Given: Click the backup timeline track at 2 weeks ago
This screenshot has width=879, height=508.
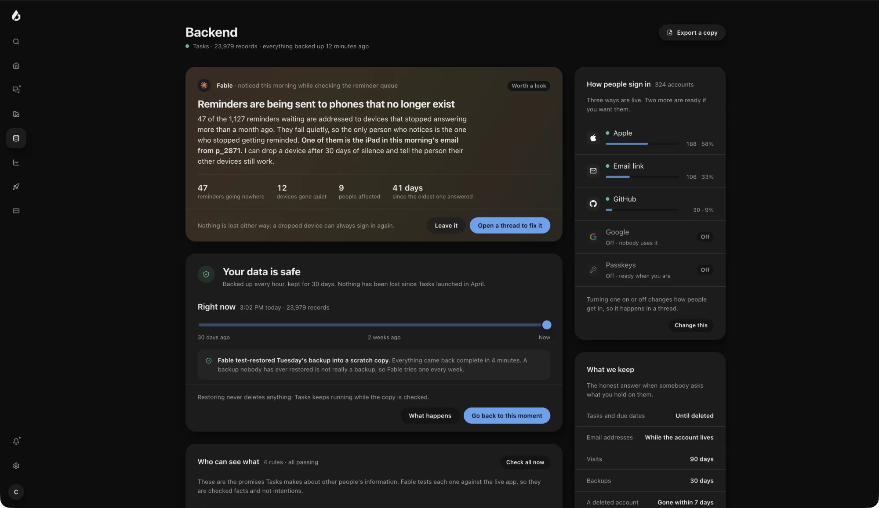Looking at the screenshot, I should click(x=384, y=325).
